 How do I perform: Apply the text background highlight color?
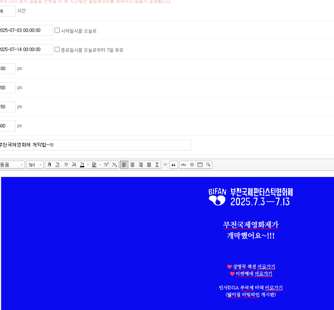(94, 165)
